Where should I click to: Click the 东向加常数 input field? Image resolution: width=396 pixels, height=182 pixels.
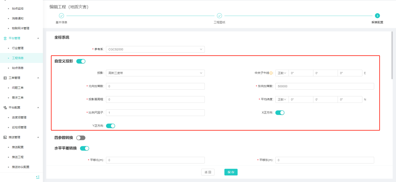click(x=325, y=86)
